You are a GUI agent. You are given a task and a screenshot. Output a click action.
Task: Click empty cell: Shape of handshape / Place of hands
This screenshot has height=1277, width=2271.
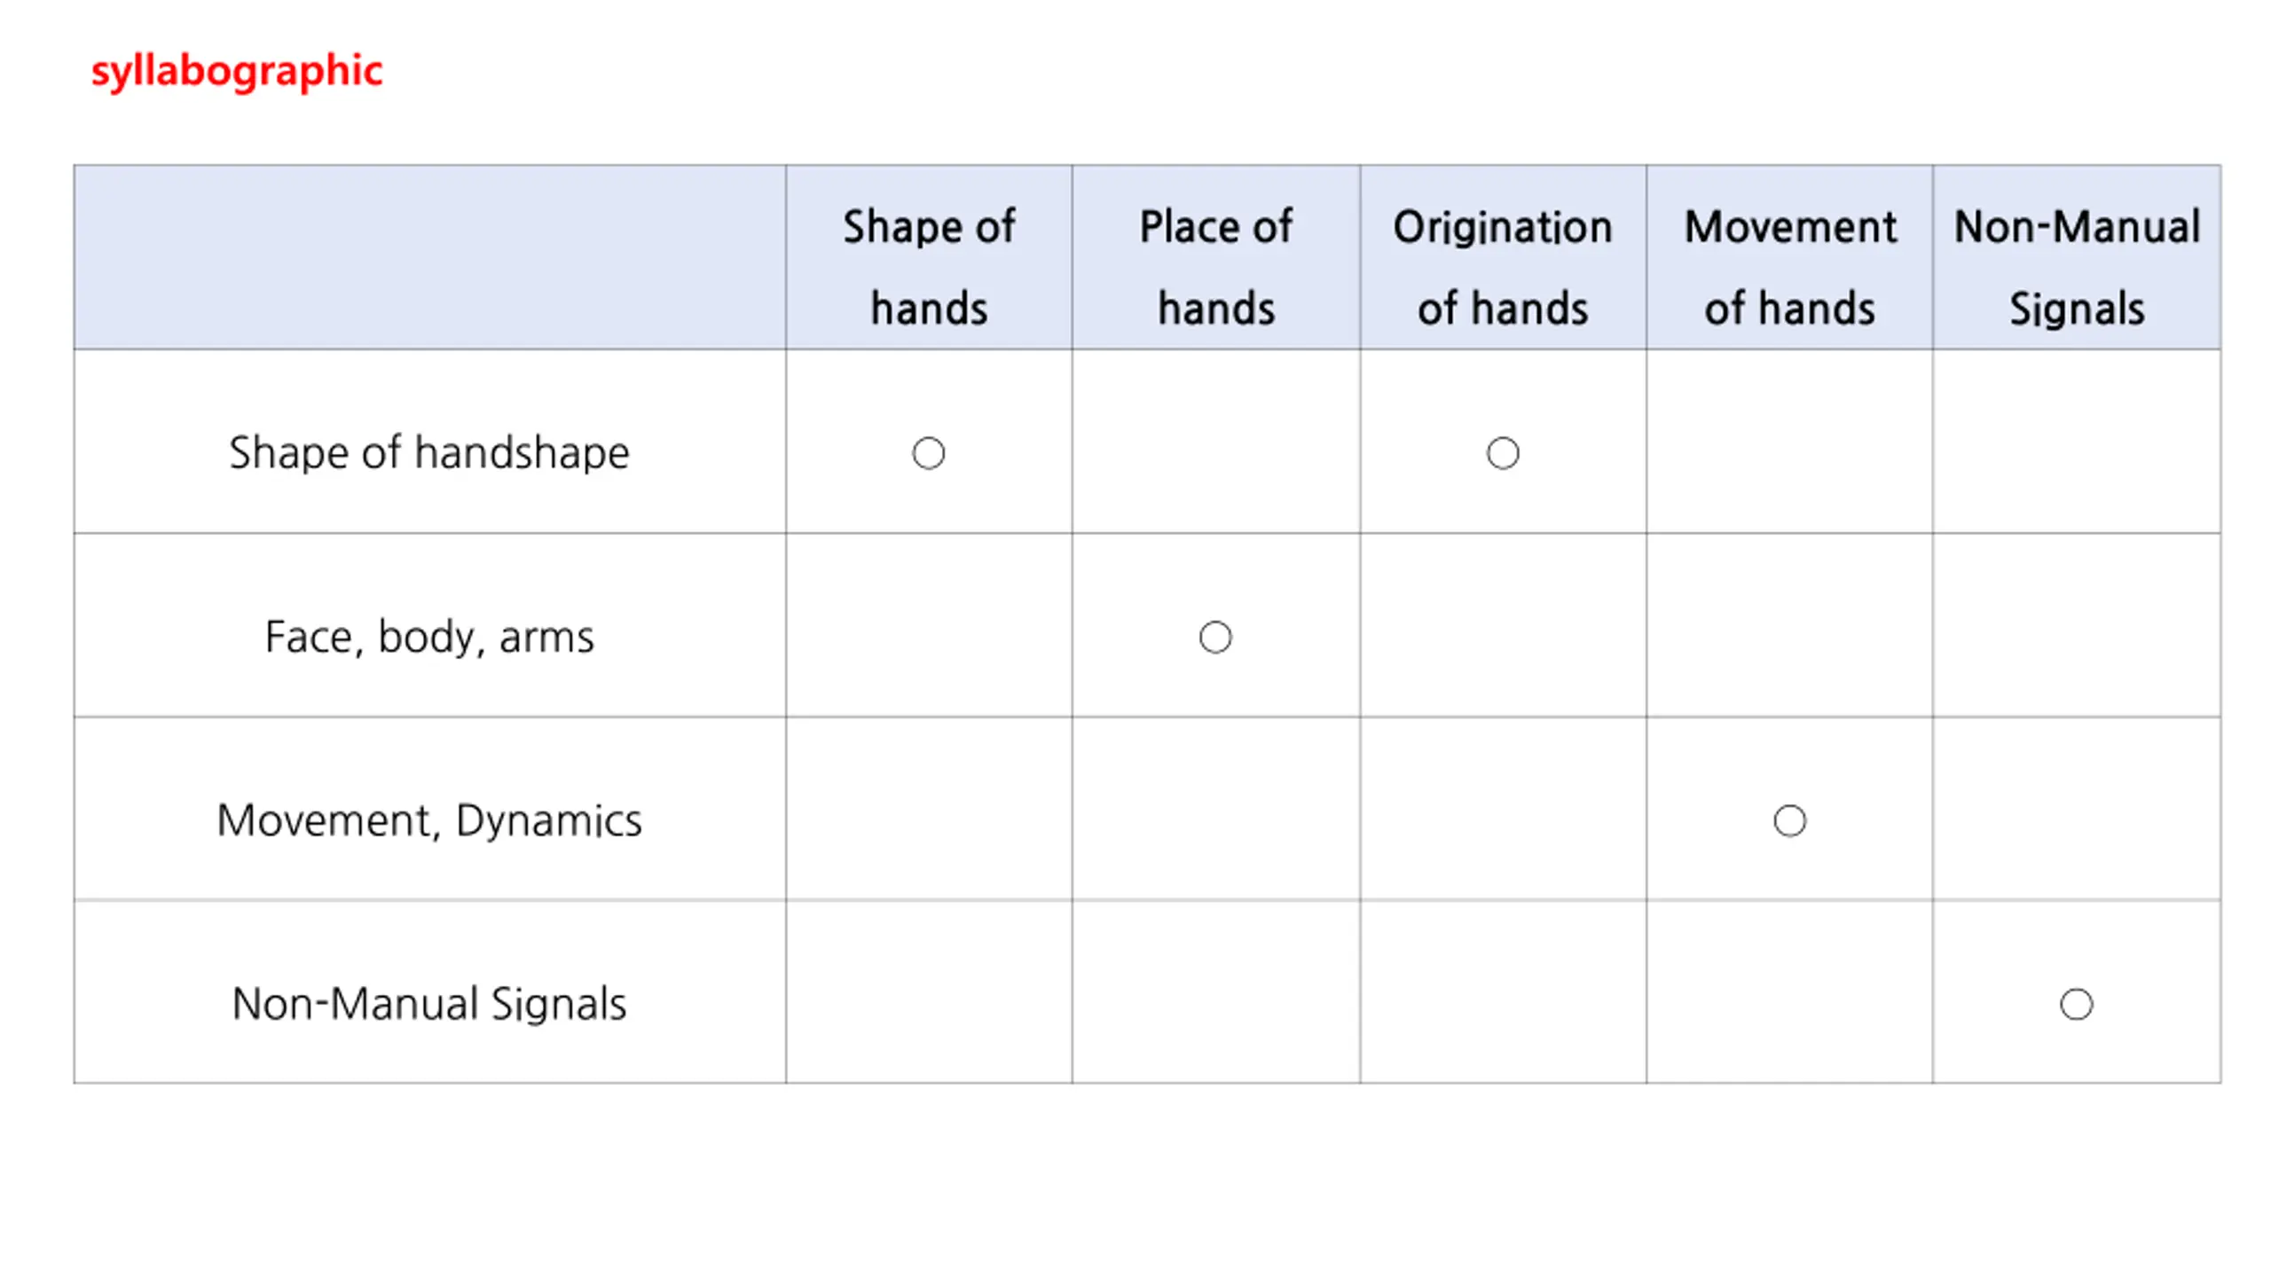(x=1216, y=442)
